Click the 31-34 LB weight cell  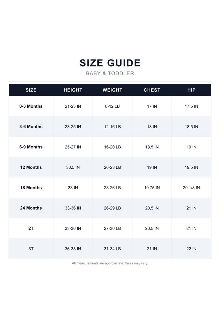click(113, 249)
